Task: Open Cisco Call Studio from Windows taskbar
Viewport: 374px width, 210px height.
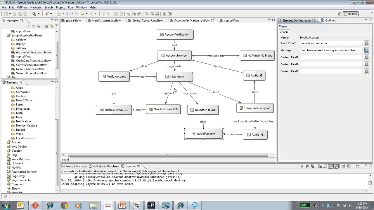Action: 108,205
